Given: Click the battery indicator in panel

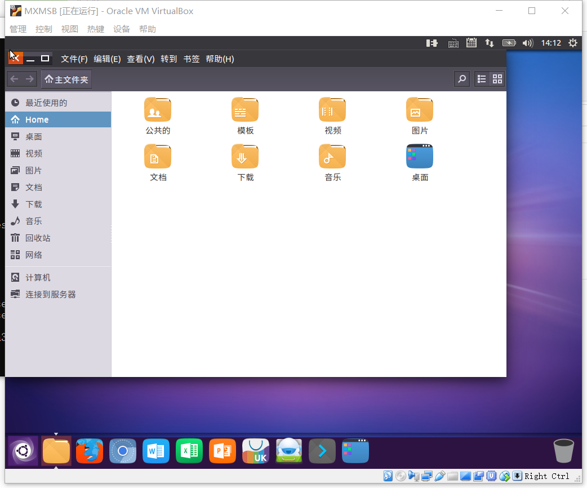Looking at the screenshot, I should (509, 43).
